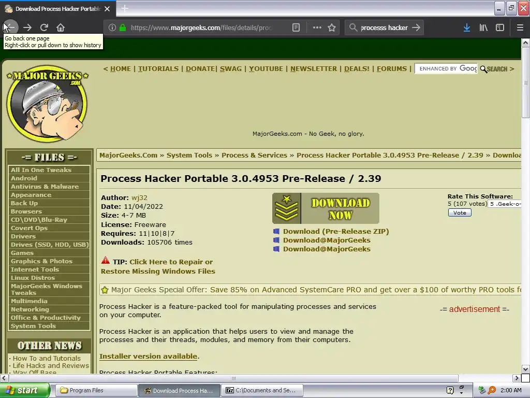Open Covert Ops category

pyautogui.click(x=29, y=228)
